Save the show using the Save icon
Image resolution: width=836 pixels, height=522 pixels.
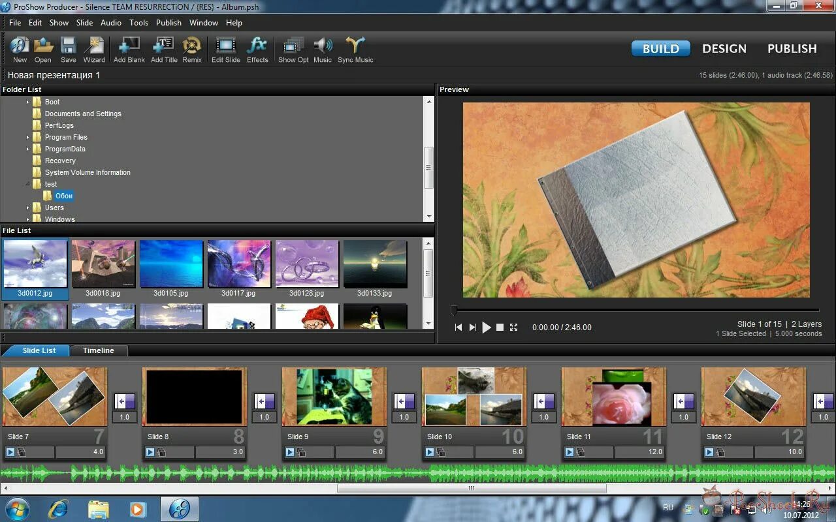69,50
